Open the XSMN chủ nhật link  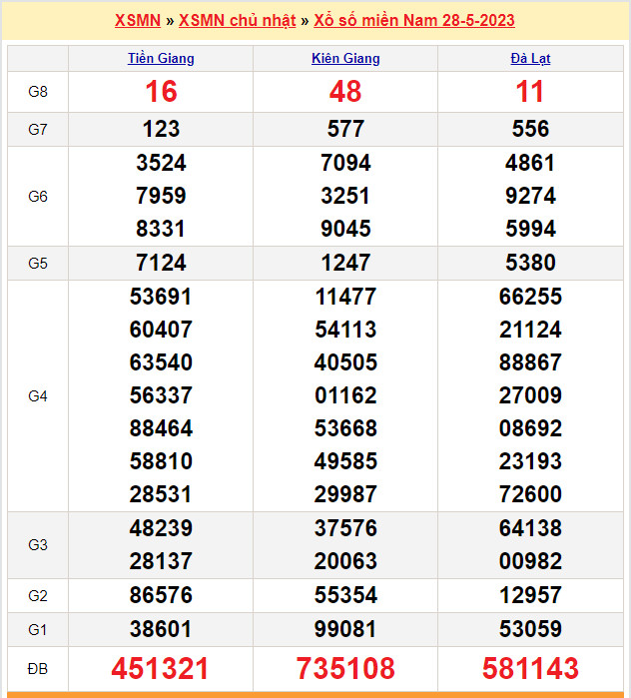(237, 20)
